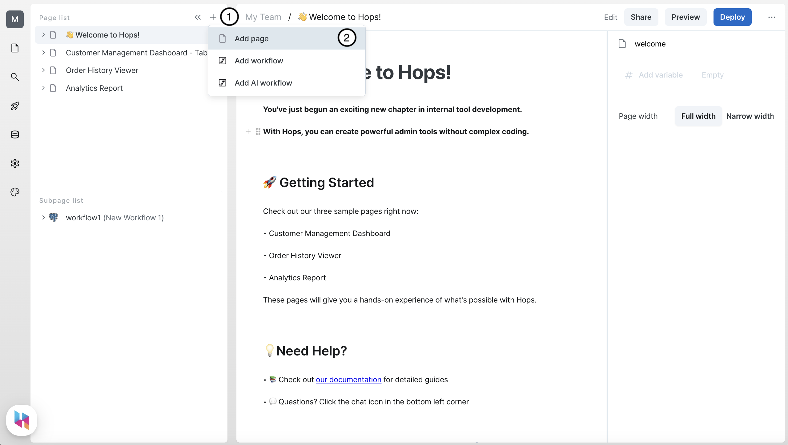The height and width of the screenshot is (445, 788).
Task: Click the block plus icon beside 'With Hops' paragraph
Action: [248, 131]
